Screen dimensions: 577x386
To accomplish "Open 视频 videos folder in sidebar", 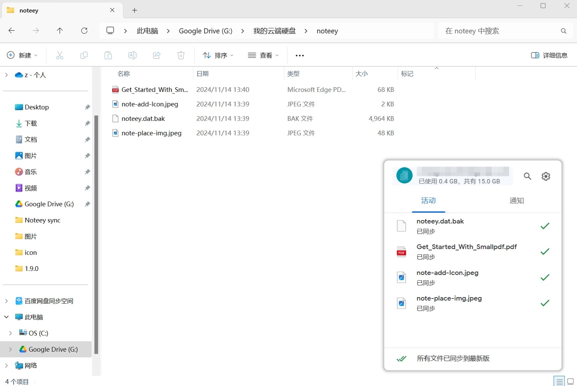I will [31, 188].
